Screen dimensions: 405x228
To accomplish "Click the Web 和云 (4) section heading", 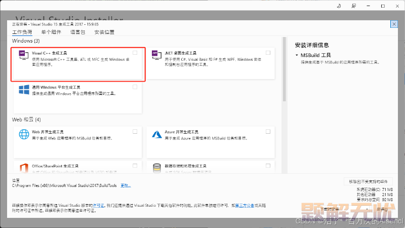I will 26,120.
